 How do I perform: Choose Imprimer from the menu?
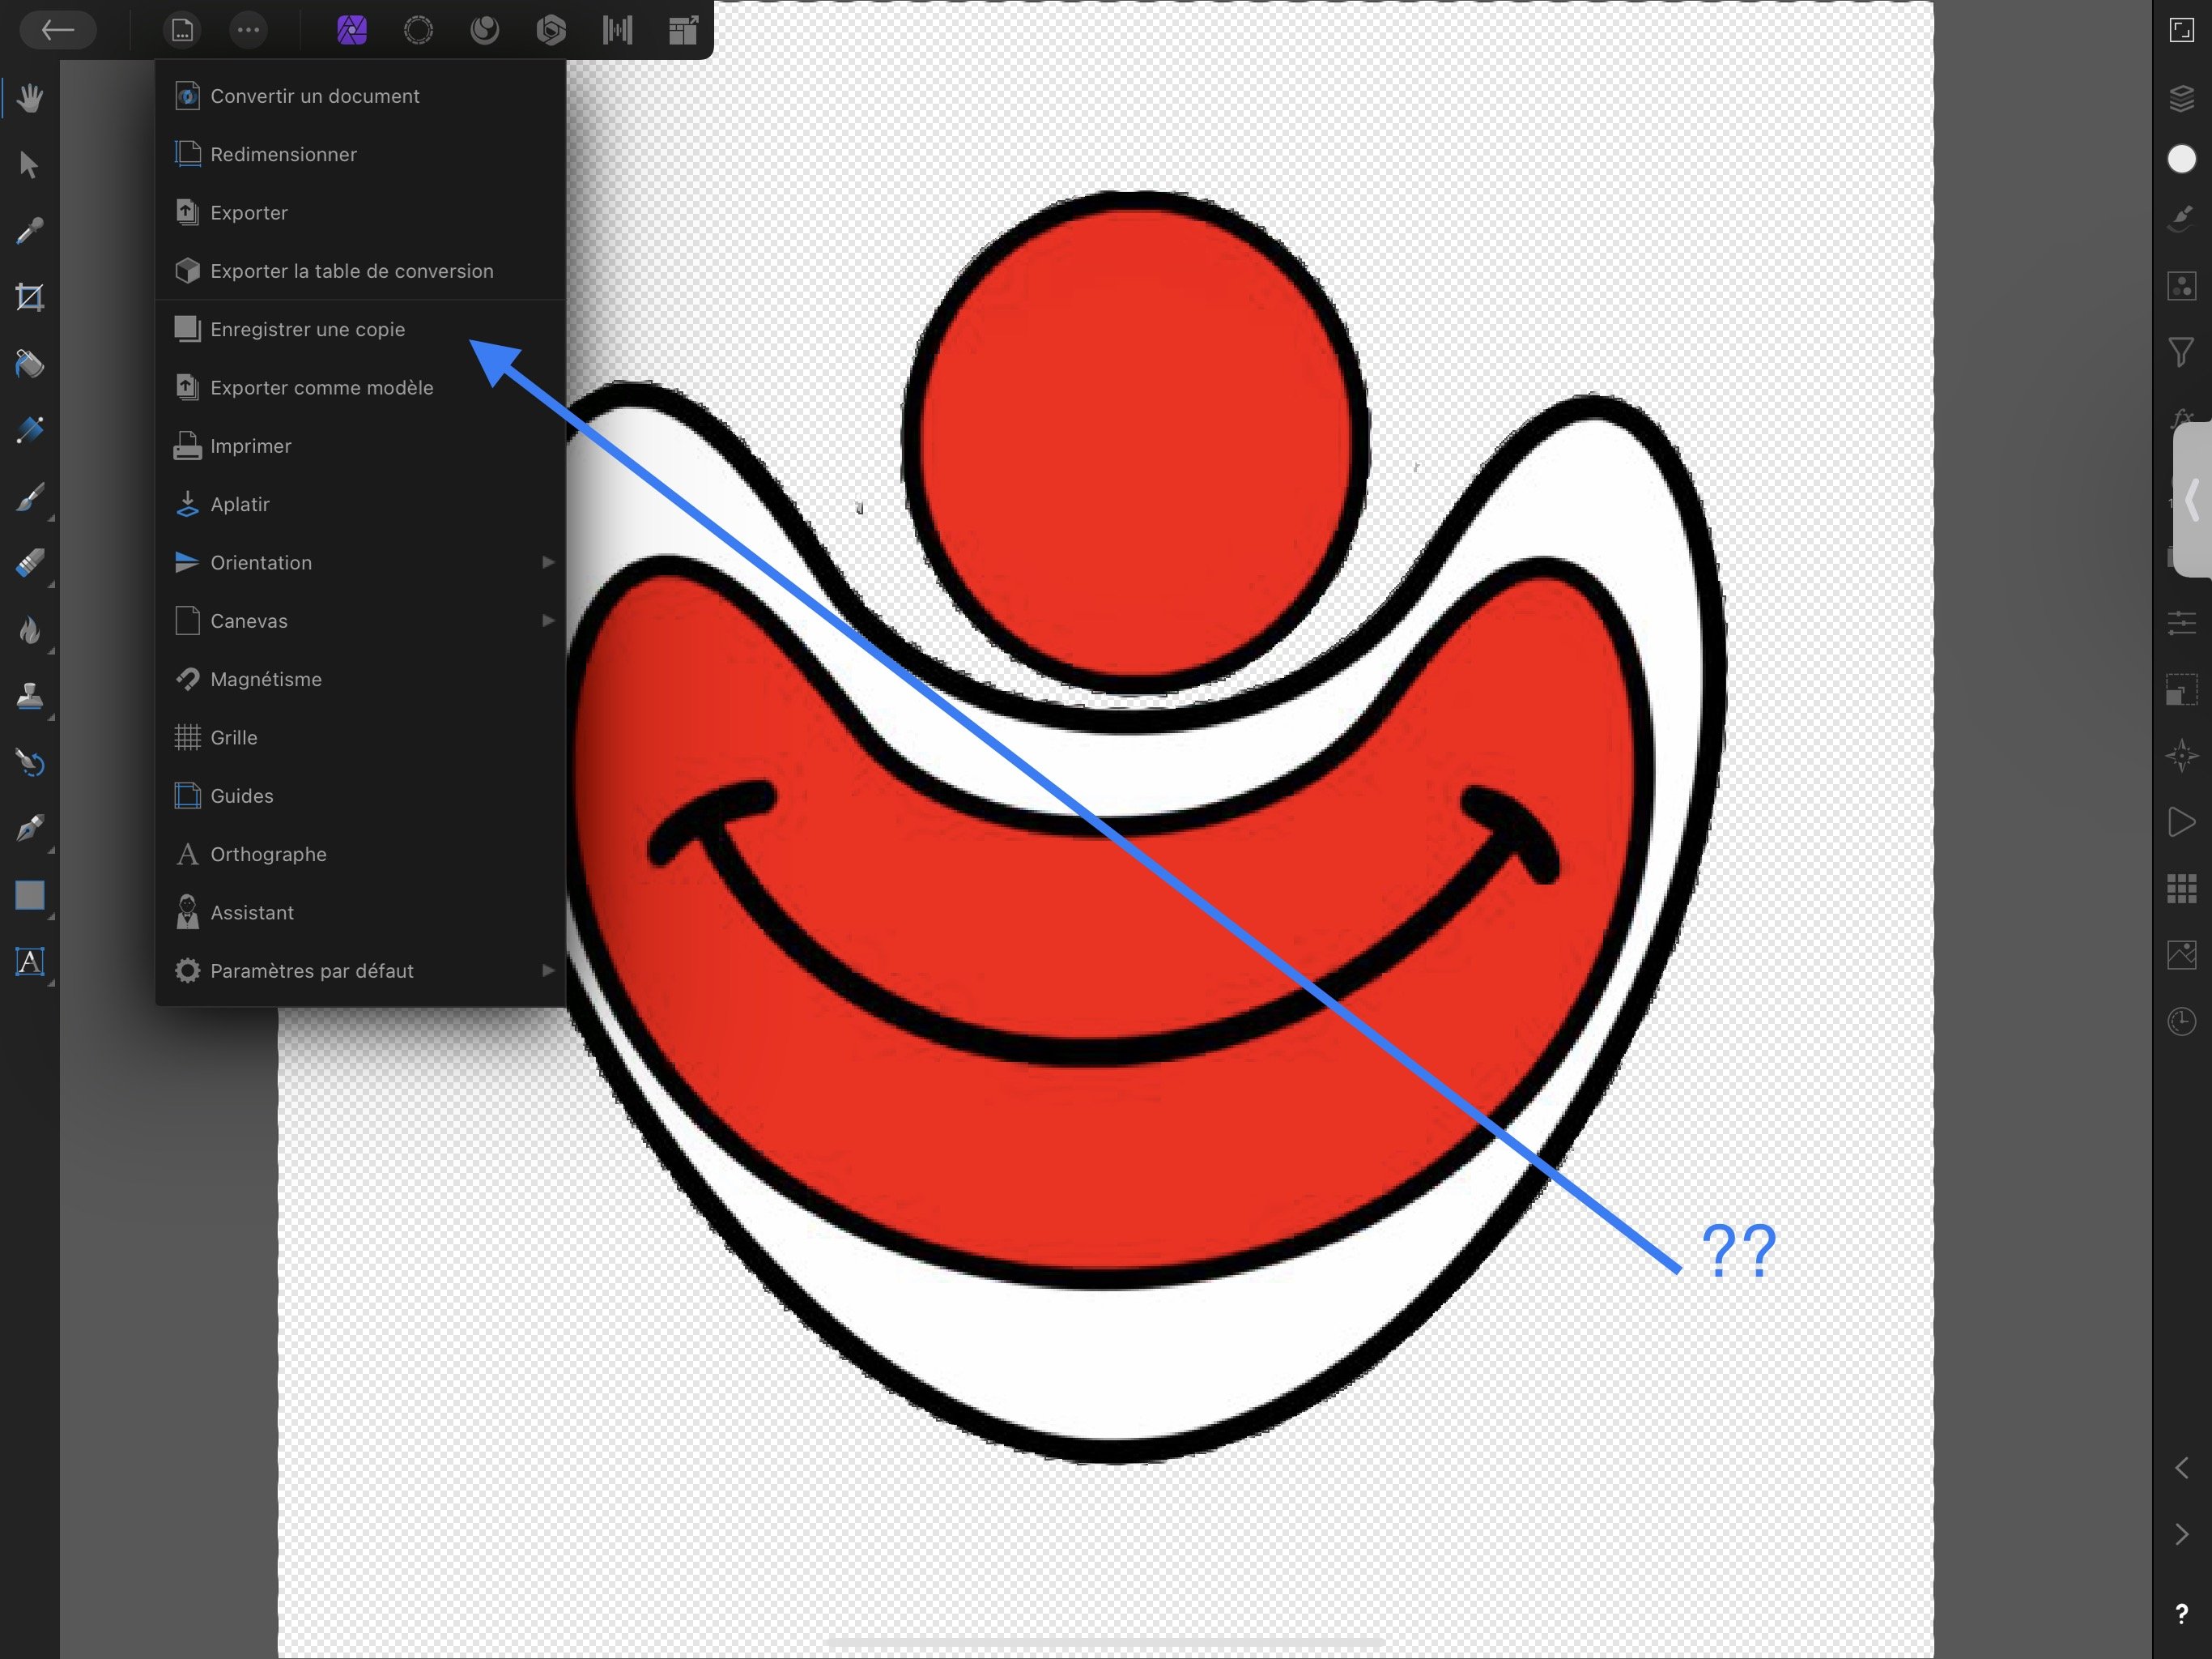tap(361, 446)
